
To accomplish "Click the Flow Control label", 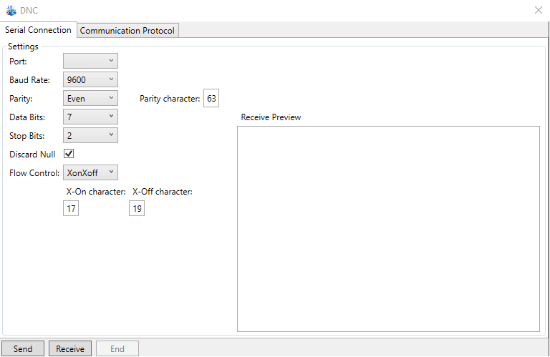I will 34,173.
